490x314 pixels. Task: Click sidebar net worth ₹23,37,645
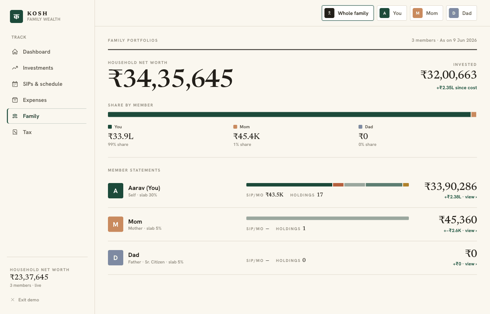click(x=29, y=277)
